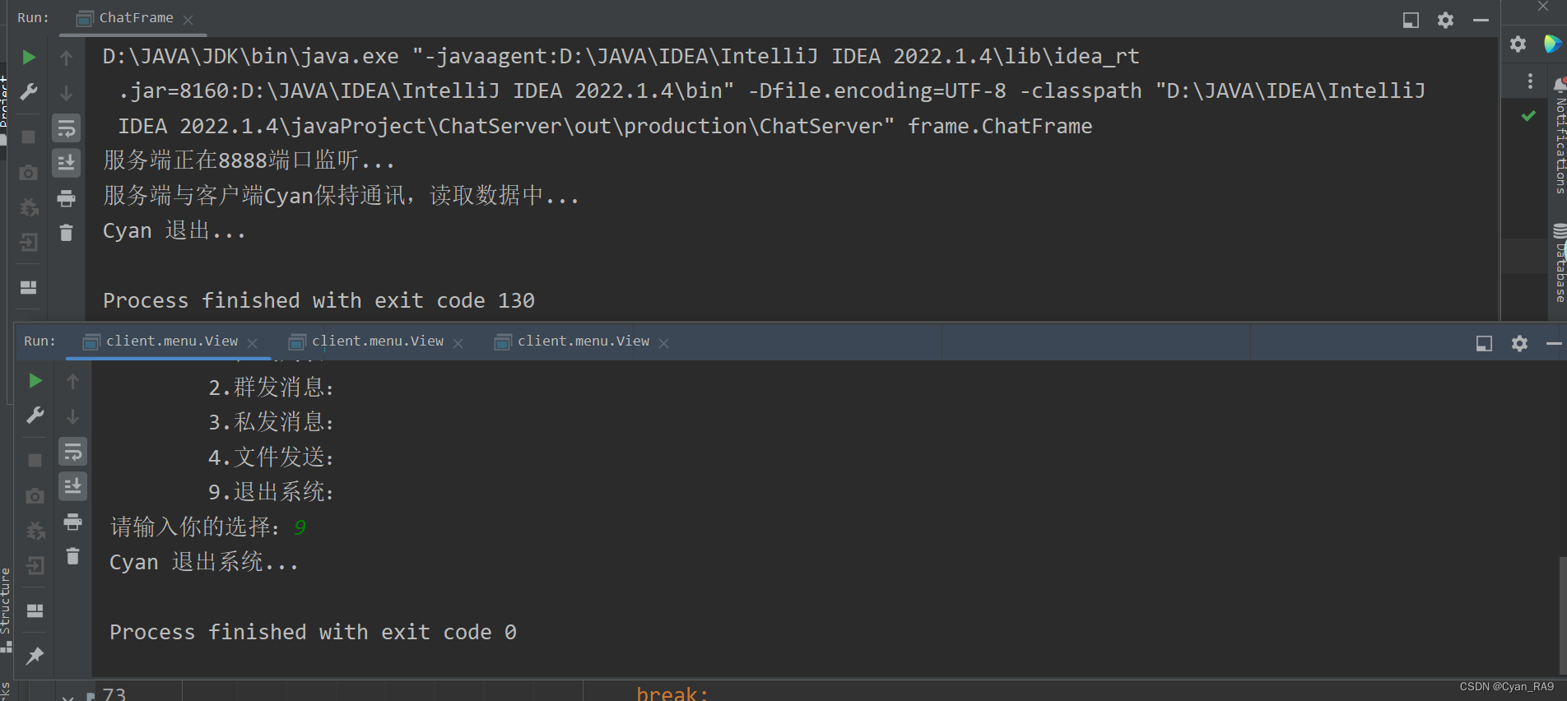Click the gear icon in the top-right toolbar

[x=1518, y=44]
